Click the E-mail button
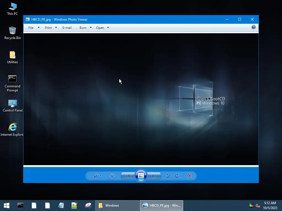The height and width of the screenshot is (211, 282). [67, 28]
